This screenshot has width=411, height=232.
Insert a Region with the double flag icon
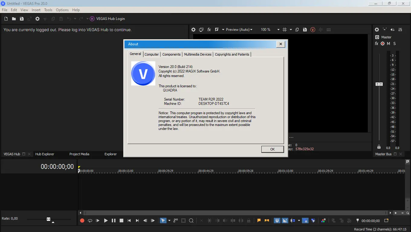point(267,221)
